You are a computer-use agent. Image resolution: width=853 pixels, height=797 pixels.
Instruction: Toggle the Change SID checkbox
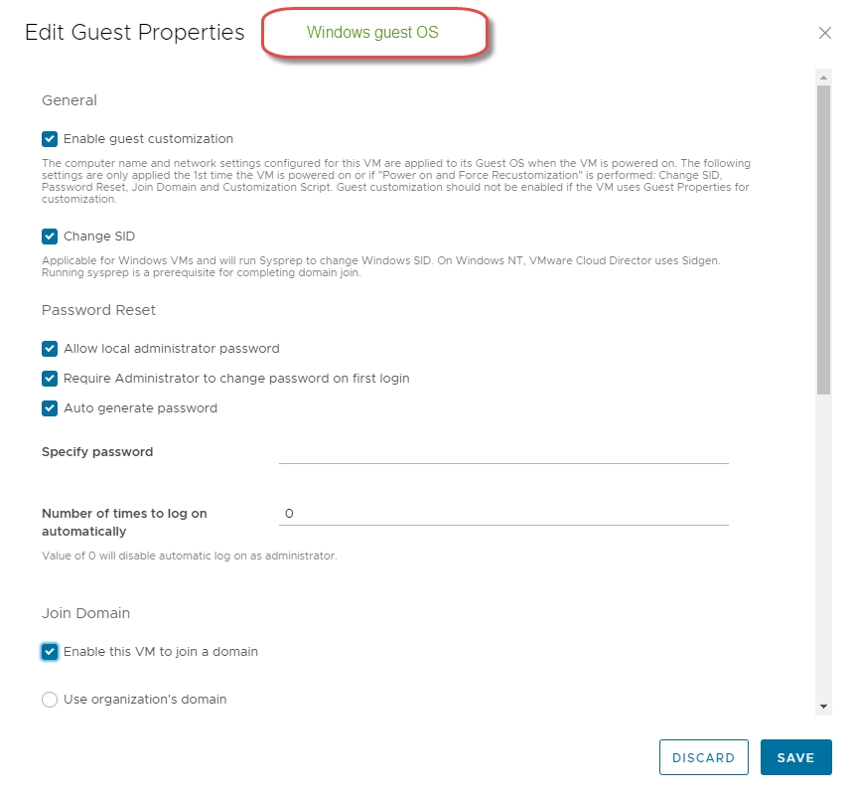click(50, 237)
